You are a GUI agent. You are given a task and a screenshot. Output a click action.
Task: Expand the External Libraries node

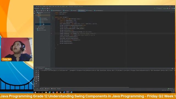pos(36,29)
